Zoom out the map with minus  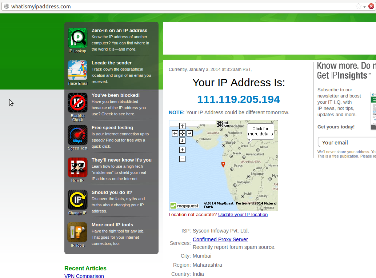click(182, 159)
